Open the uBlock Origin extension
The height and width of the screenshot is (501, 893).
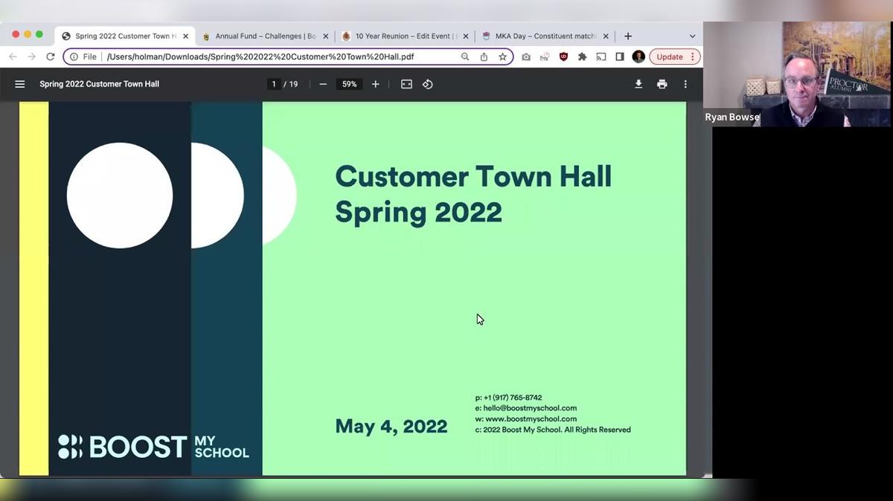click(563, 56)
